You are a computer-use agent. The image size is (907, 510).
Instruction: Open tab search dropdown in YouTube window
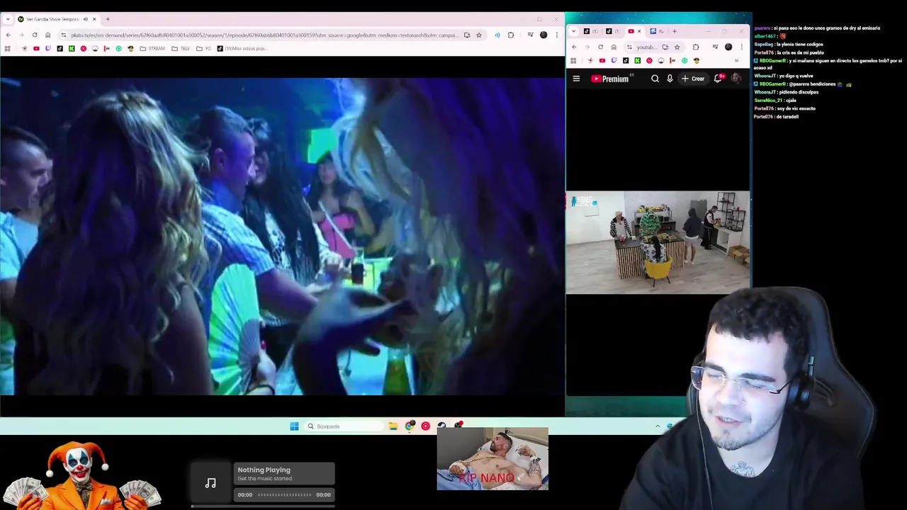click(x=574, y=31)
